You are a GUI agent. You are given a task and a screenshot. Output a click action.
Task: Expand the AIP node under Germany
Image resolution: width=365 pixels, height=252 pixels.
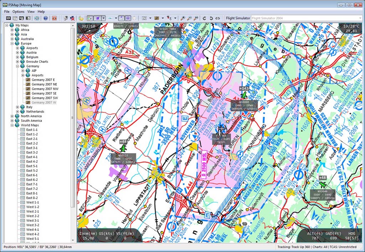[x=23, y=71]
